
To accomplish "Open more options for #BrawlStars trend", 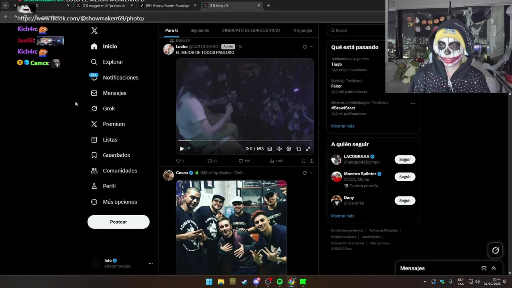I will (413, 104).
